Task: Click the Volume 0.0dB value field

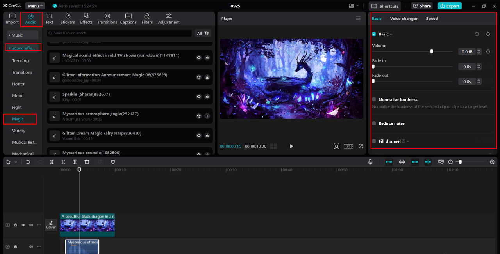Action: point(466,51)
